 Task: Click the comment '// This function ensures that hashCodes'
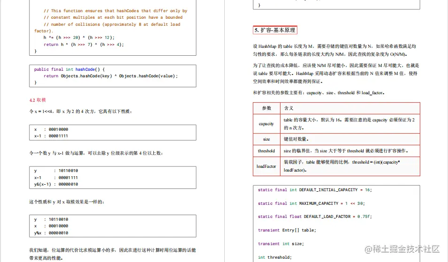[115, 11]
